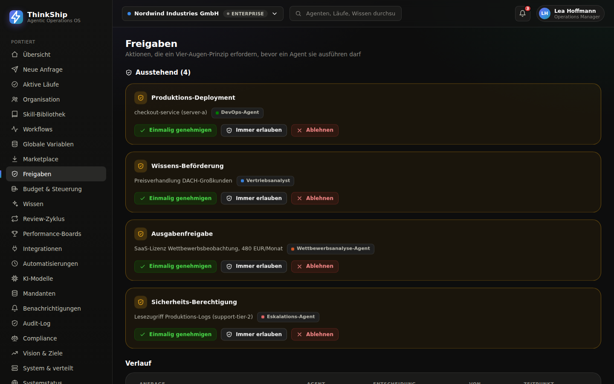Viewport: 614px width, 384px height.
Task: Click Immer erlauben for Produktions-Deployment
Action: (x=254, y=130)
